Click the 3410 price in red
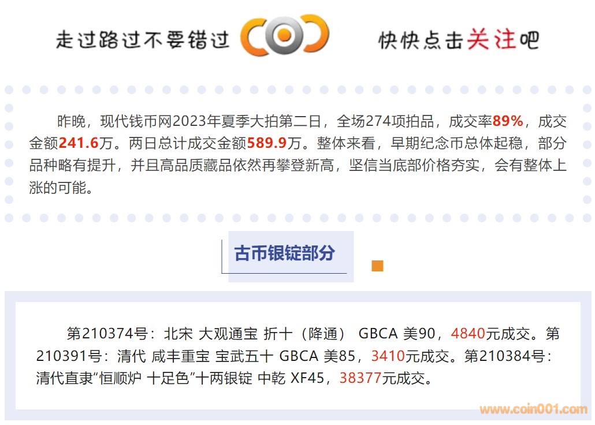This screenshot has width=595, height=425. (x=388, y=356)
